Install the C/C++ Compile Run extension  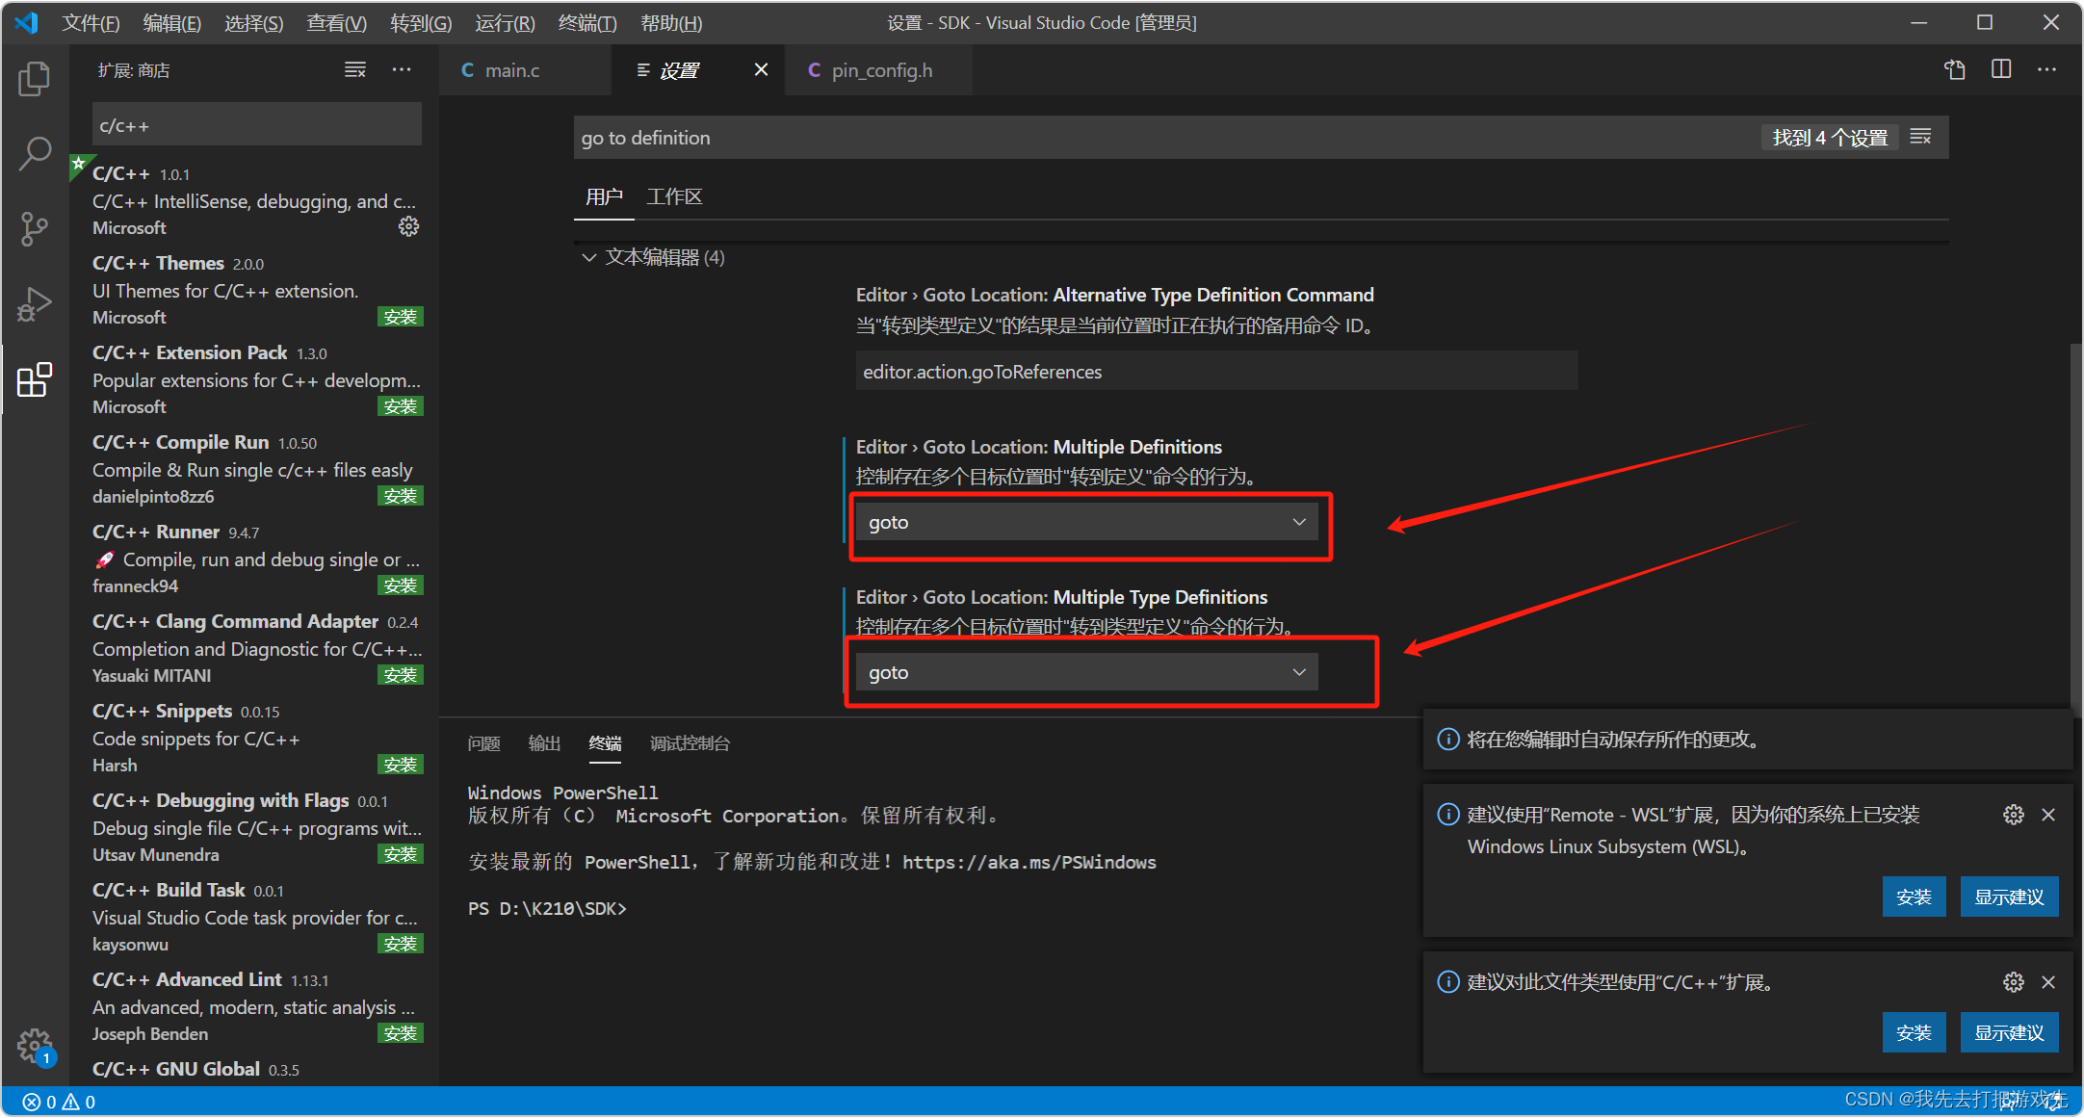pyautogui.click(x=401, y=496)
